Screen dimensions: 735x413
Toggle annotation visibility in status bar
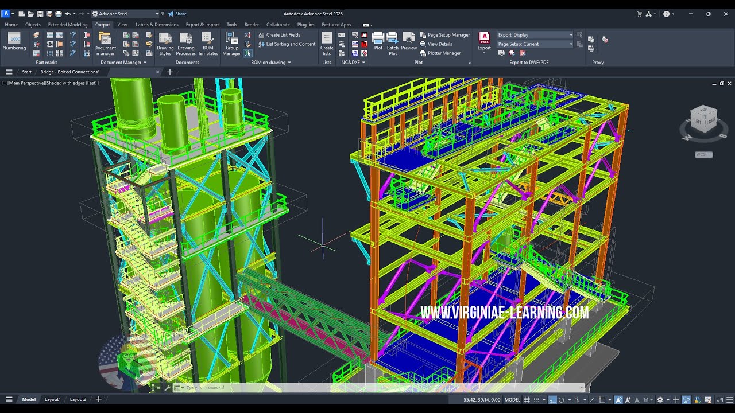coord(619,400)
